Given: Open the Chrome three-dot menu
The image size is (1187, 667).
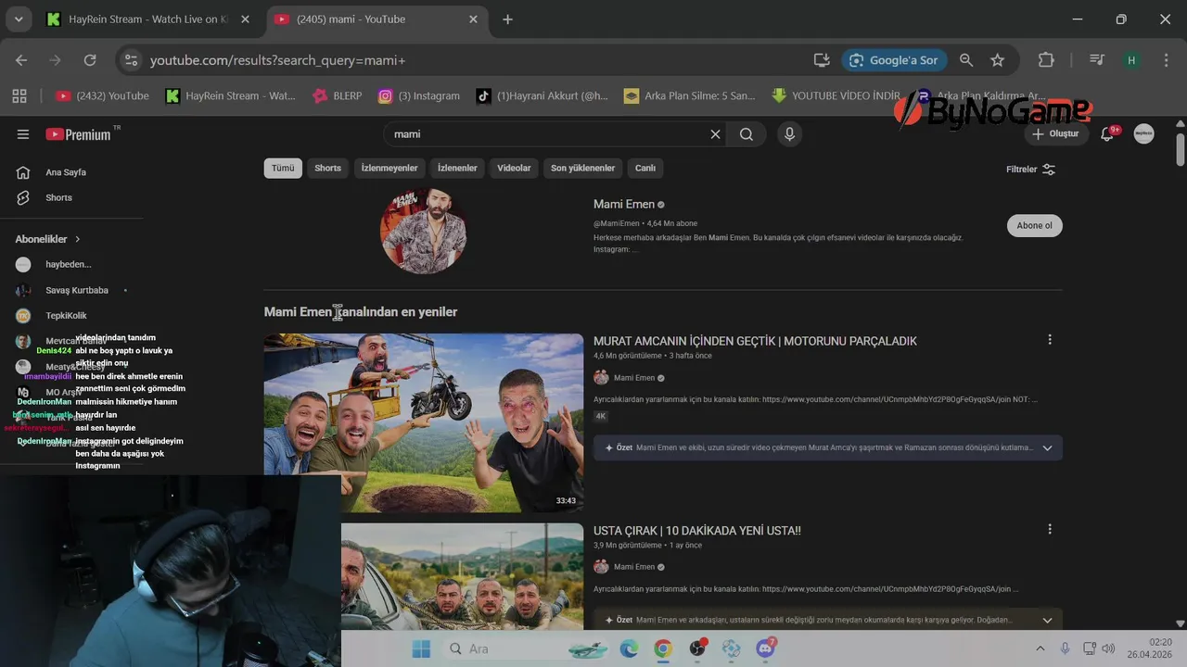Looking at the screenshot, I should click(1167, 60).
